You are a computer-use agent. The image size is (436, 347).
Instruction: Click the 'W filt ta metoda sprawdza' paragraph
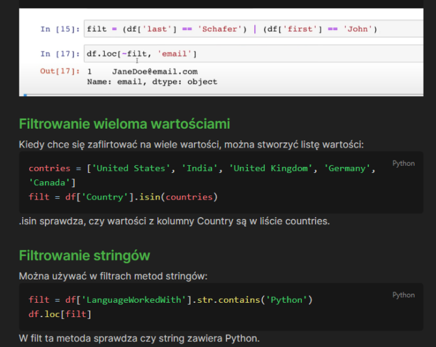pyautogui.click(x=139, y=339)
